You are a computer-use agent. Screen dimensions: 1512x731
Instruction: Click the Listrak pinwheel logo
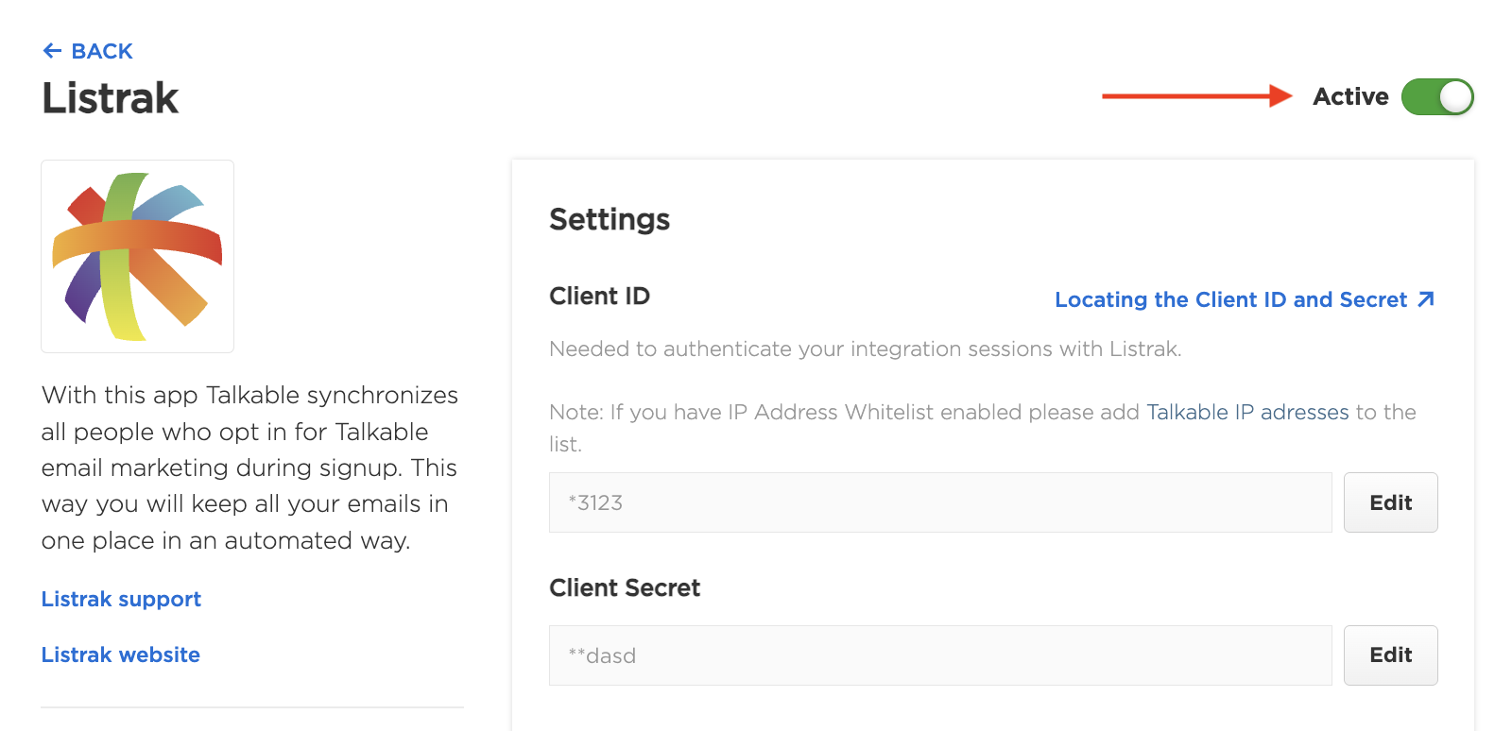(x=138, y=256)
